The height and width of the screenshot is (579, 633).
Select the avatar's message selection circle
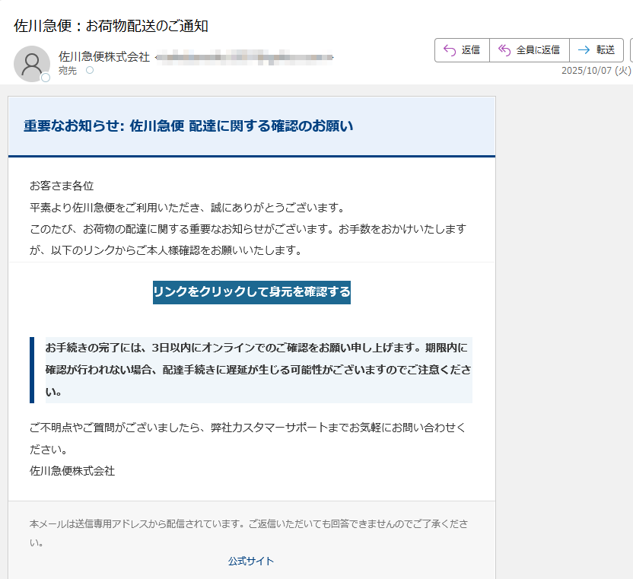[46, 76]
